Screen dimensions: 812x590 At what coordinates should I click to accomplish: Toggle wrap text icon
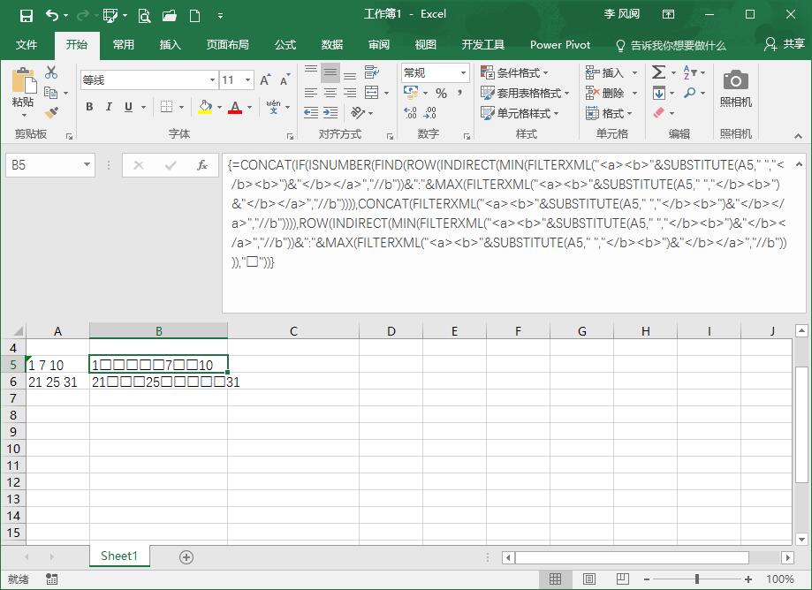371,72
